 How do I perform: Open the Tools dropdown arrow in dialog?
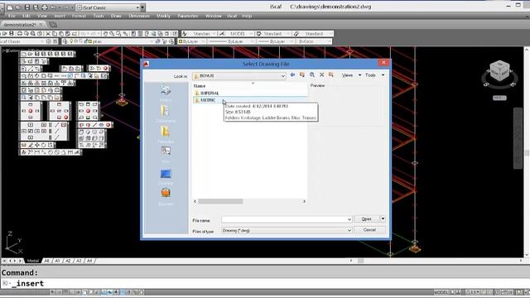click(x=383, y=75)
